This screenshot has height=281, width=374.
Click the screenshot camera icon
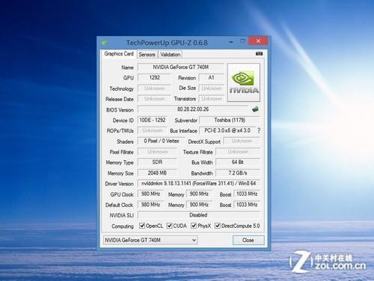point(259,54)
